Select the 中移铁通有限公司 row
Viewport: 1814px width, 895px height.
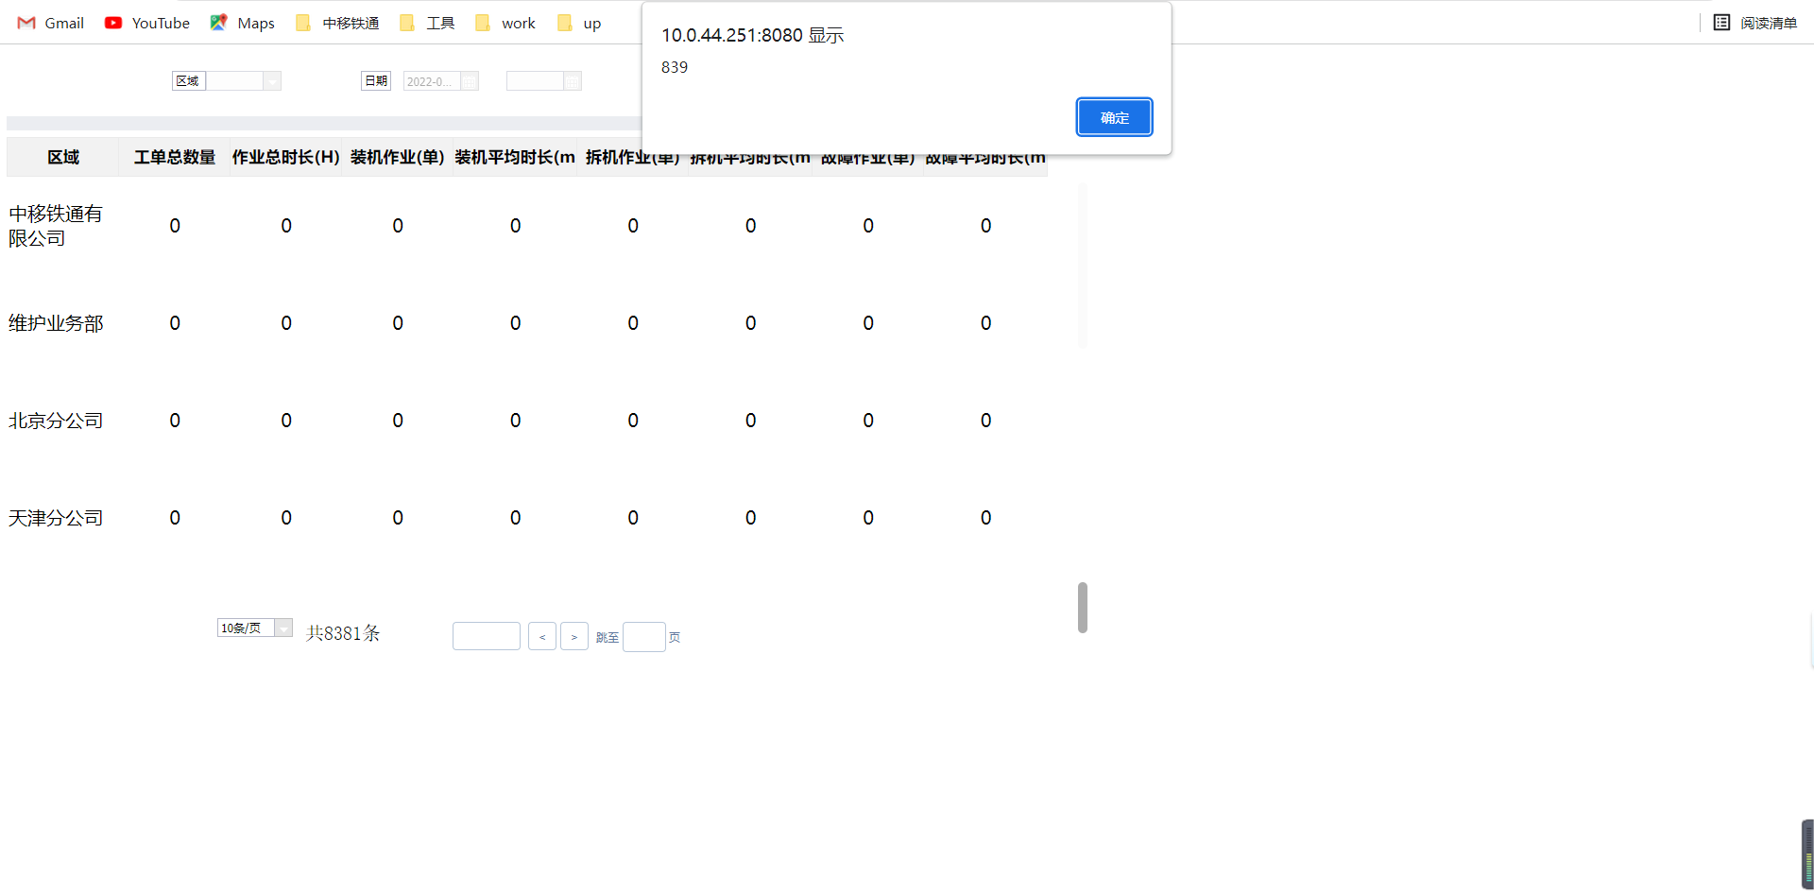(x=526, y=226)
